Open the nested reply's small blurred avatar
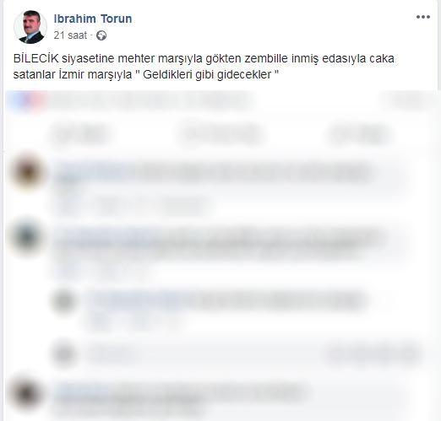The width and height of the screenshot is (441, 421). (x=64, y=301)
